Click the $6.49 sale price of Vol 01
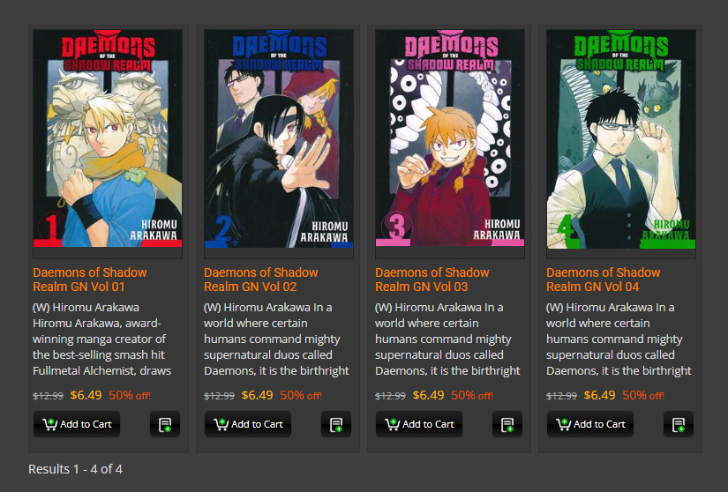728x492 pixels. (x=86, y=395)
